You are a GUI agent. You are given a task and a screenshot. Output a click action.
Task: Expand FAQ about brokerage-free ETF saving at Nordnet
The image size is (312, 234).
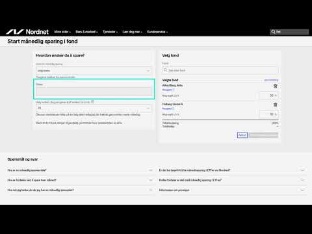[233, 170]
